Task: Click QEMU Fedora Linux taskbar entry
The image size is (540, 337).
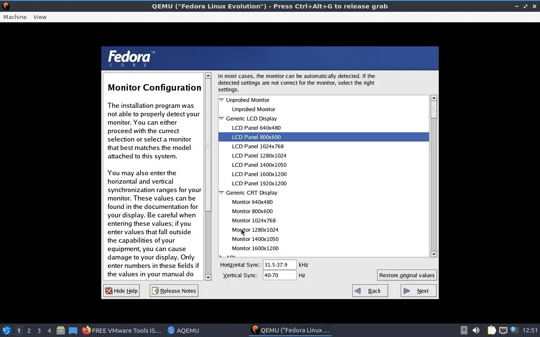Action: (x=290, y=330)
